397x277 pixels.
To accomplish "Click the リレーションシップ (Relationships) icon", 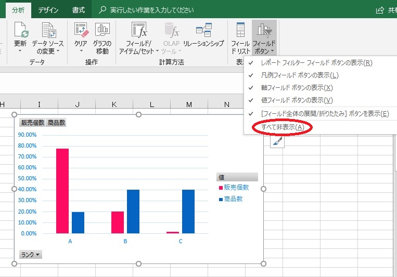I will (x=203, y=31).
